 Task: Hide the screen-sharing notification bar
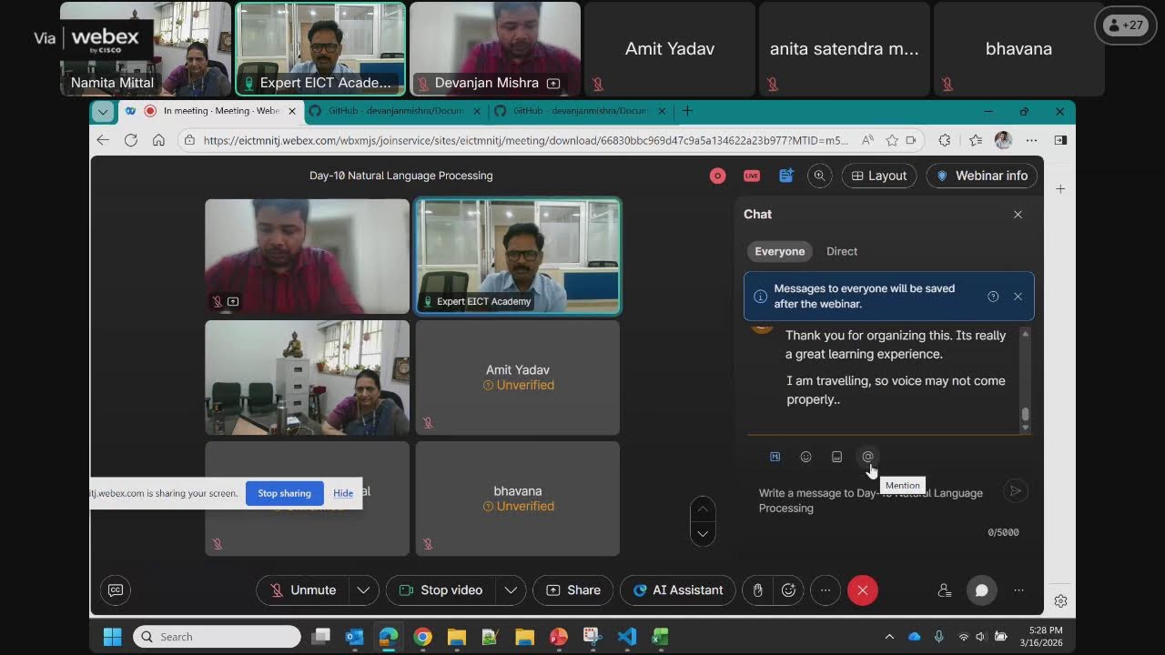(343, 493)
